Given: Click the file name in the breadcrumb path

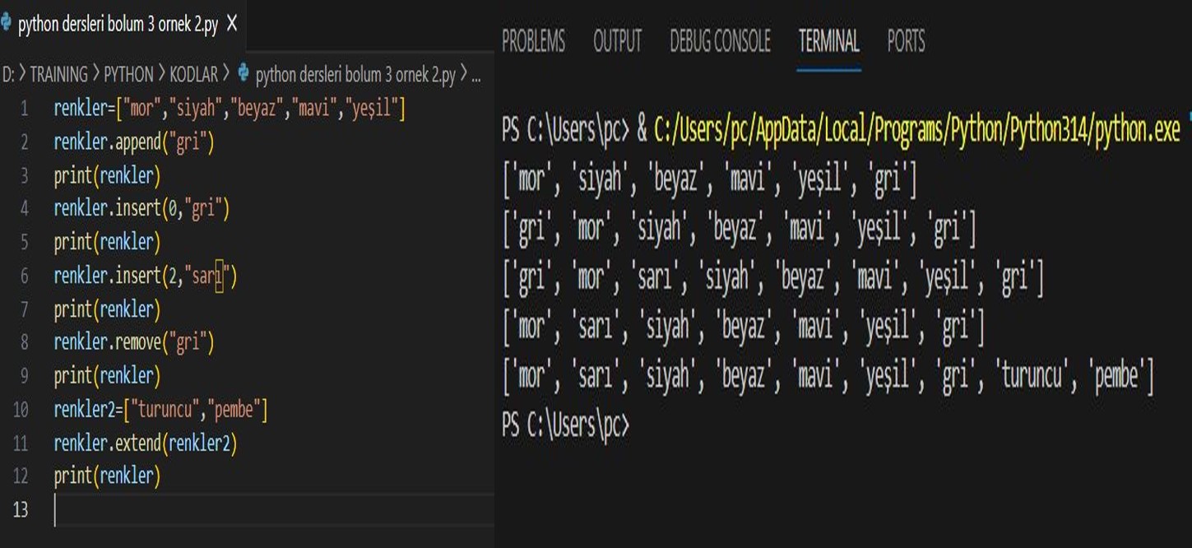Looking at the screenshot, I should click(x=355, y=75).
